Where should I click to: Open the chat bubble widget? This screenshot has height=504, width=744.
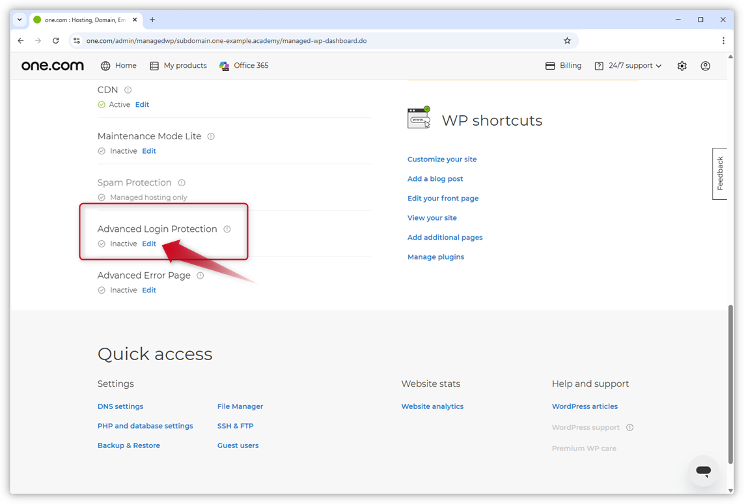(x=703, y=471)
